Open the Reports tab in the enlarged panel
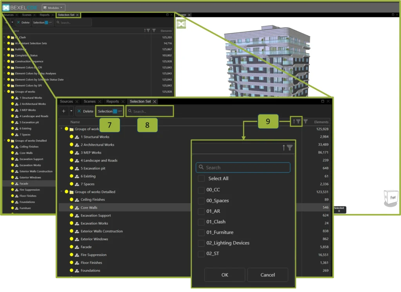 coord(112,102)
